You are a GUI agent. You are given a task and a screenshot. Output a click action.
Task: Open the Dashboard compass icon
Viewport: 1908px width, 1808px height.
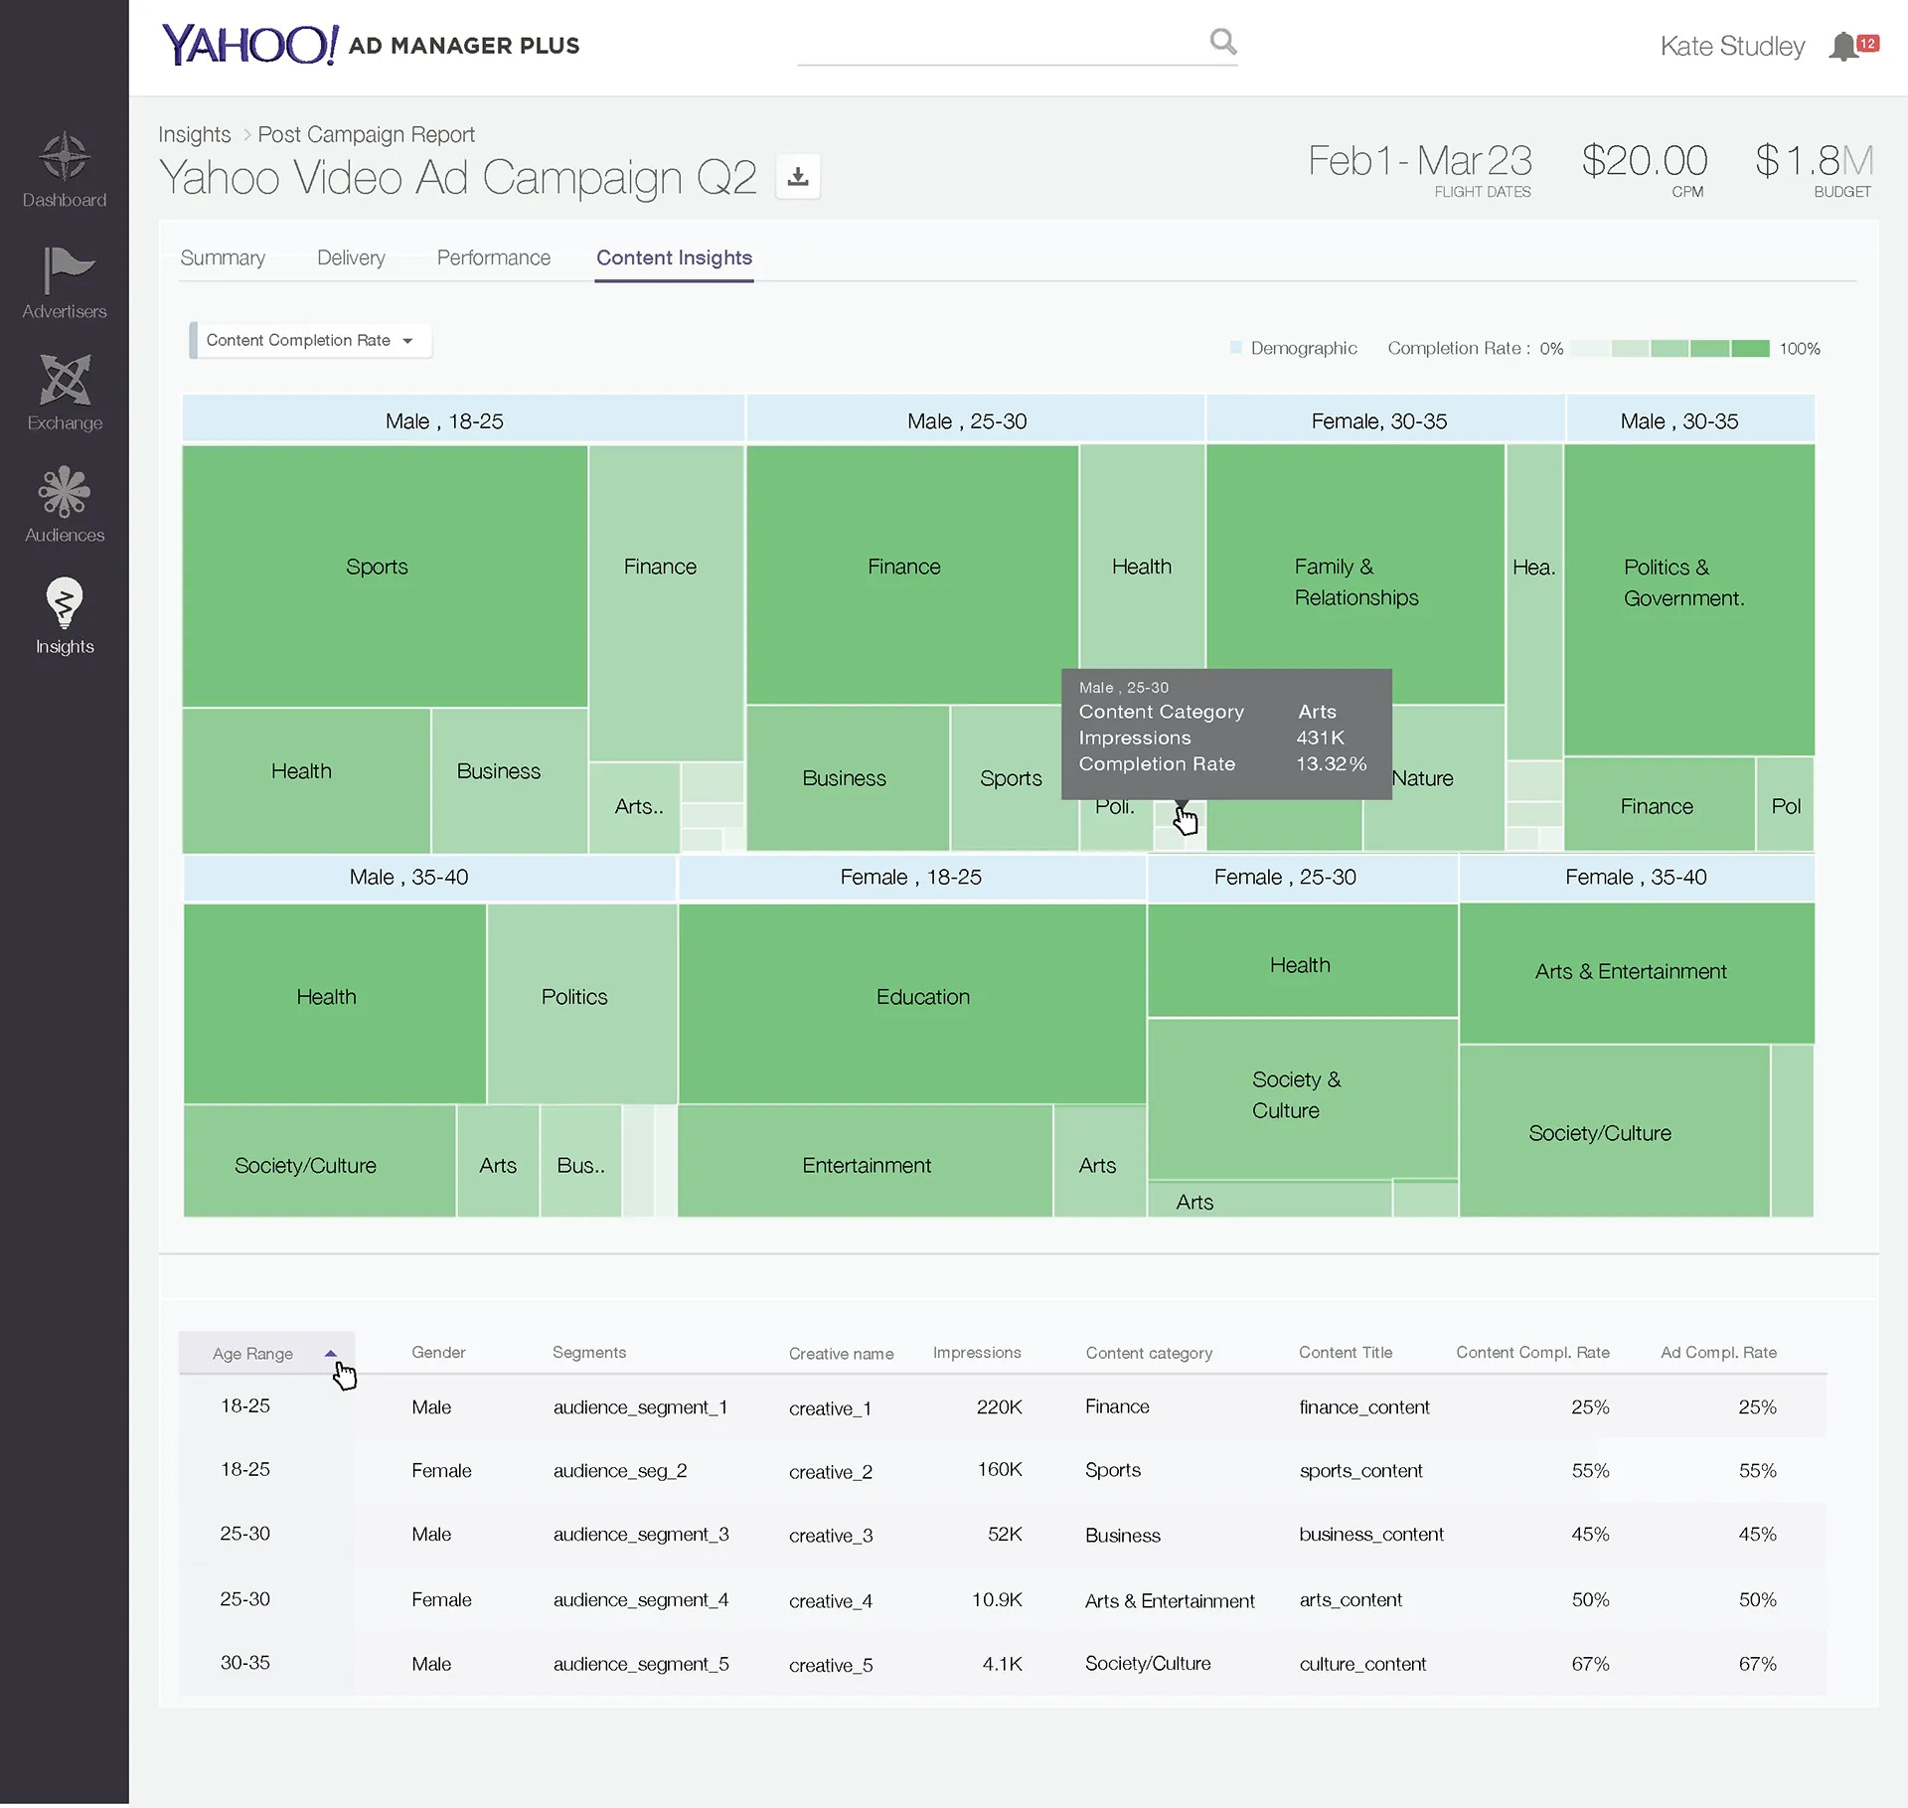point(65,157)
